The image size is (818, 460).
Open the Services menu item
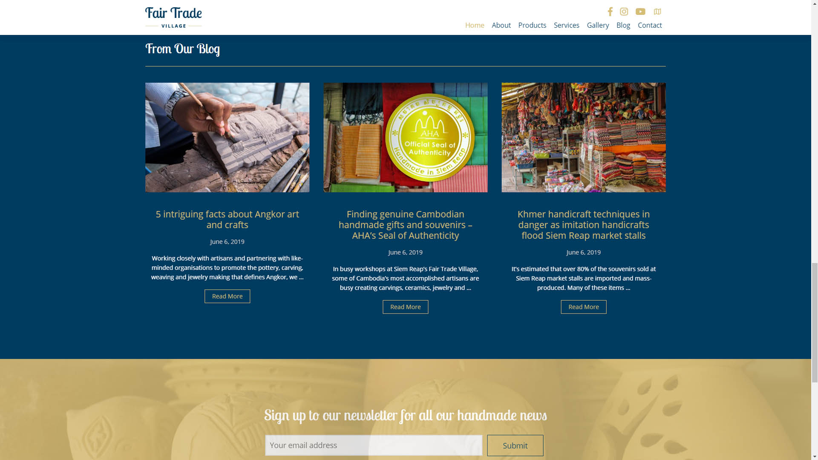[566, 25]
